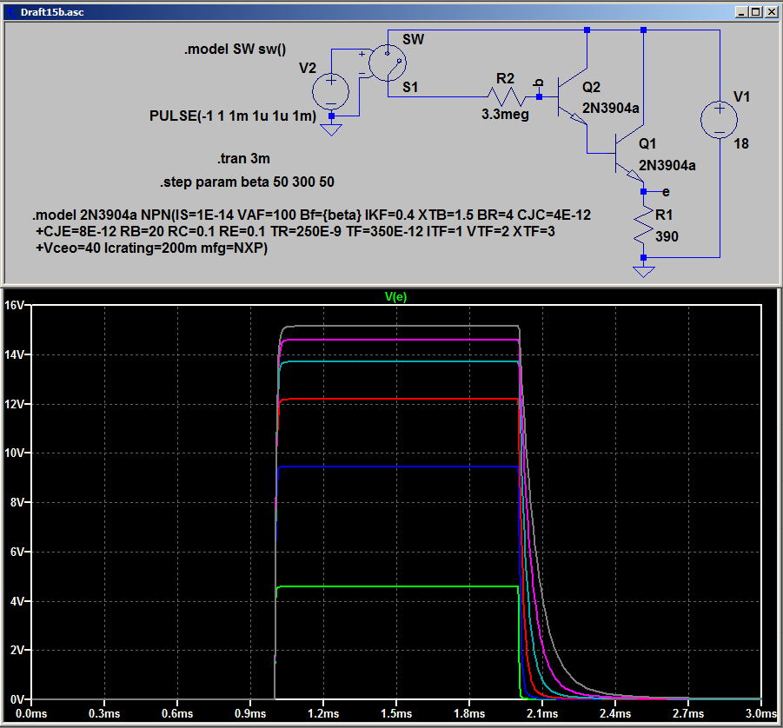Click the .step param beta directive
The height and width of the screenshot is (728, 783).
(247, 182)
